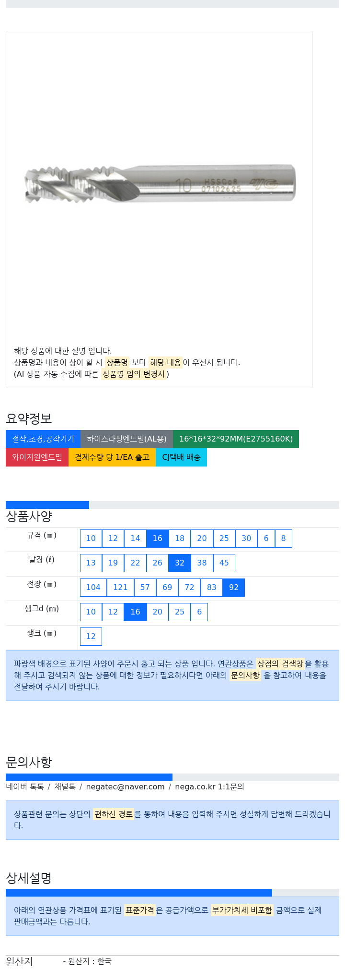Image resolution: width=345 pixels, height=971 pixels.
Task: Open the 하이스라핑엔드밀(AL용) tag
Action: click(126, 439)
